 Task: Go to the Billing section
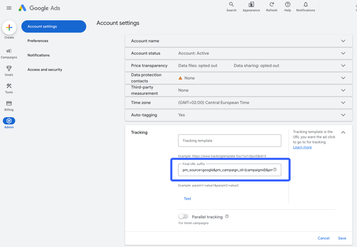pos(9,106)
